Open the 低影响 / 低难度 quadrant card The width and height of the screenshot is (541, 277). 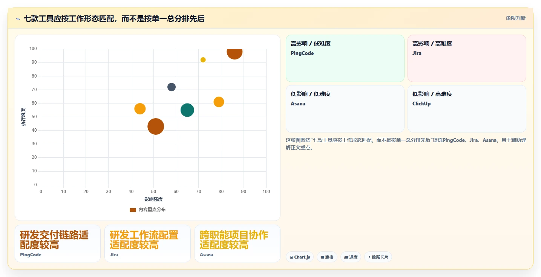click(x=345, y=109)
